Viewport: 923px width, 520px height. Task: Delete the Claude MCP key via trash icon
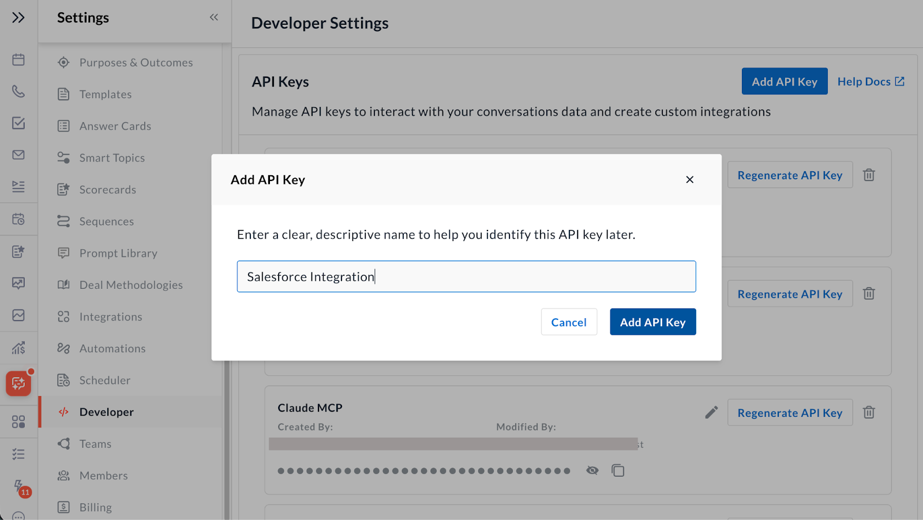point(869,412)
